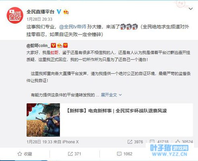Click the 收藏 star to bookmark the post
Screen dimensions: 198x161
25,154
